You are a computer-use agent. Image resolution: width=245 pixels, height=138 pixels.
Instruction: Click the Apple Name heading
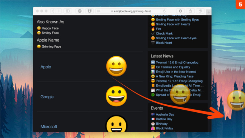tap(48, 40)
